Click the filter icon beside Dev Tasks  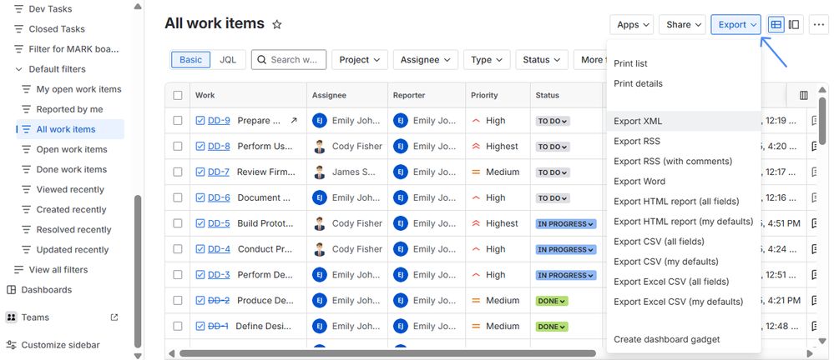pos(19,9)
